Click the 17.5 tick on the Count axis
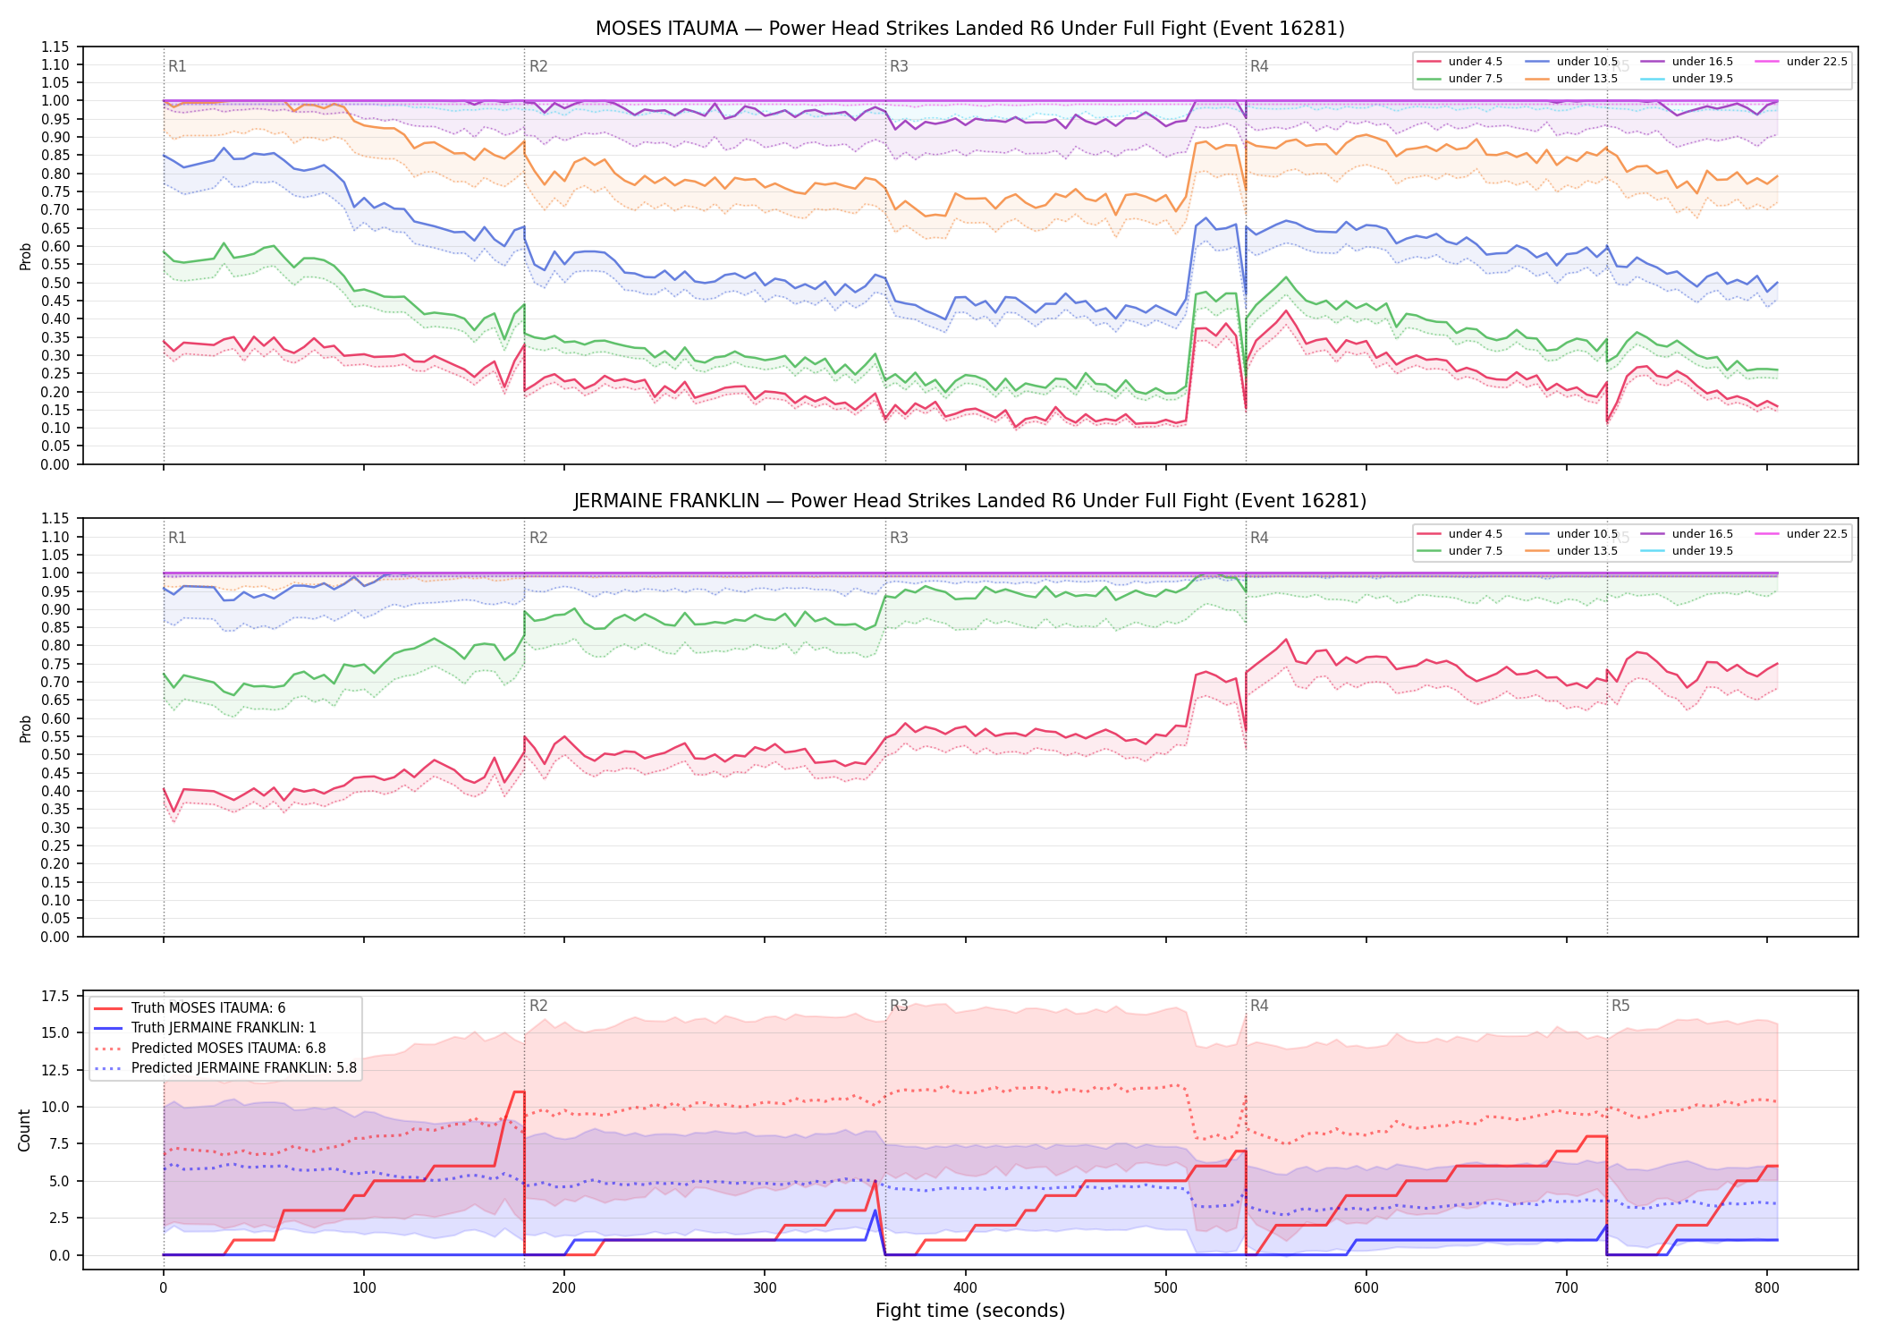 pos(55,996)
